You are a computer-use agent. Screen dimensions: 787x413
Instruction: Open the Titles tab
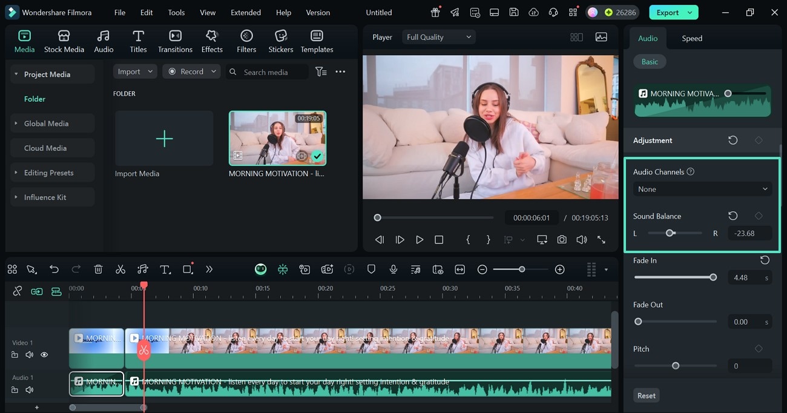point(138,41)
